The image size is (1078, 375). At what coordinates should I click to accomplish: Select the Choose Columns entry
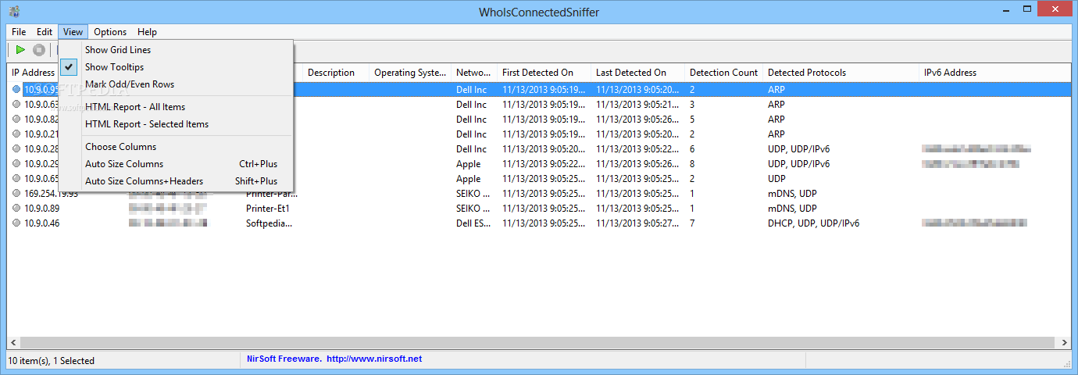[x=176, y=147]
